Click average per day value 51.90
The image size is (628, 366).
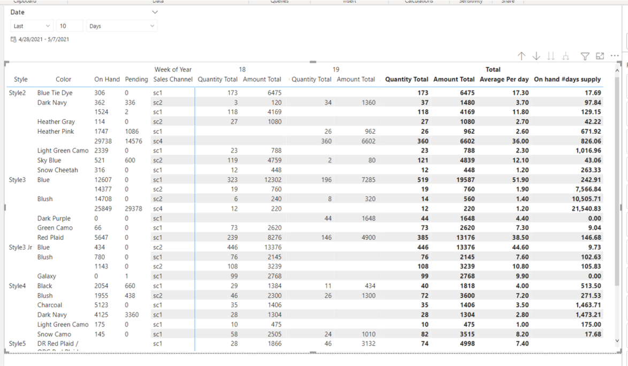click(x=520, y=180)
